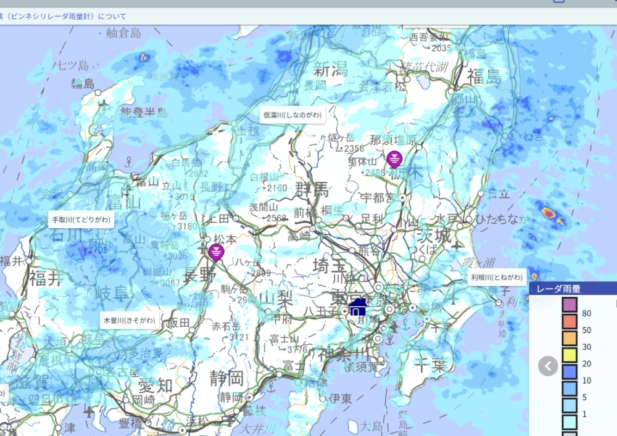Image resolution: width=617 pixels, height=436 pixels.
Task: Select the purple water-level marker near Nasushiobara
Action: (394, 160)
